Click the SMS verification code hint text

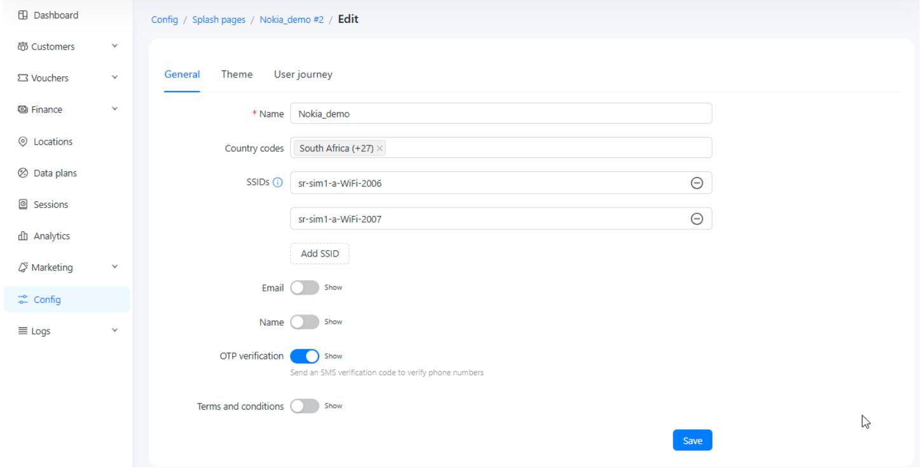click(387, 373)
